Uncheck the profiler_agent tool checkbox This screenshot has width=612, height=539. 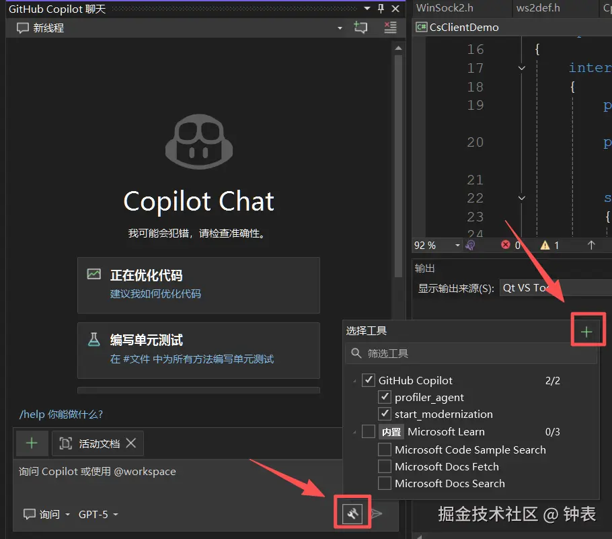[x=385, y=397]
